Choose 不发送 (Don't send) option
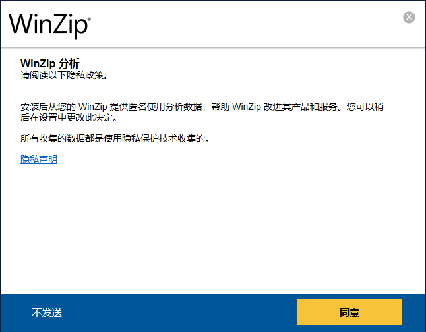426x332 pixels. click(x=47, y=312)
